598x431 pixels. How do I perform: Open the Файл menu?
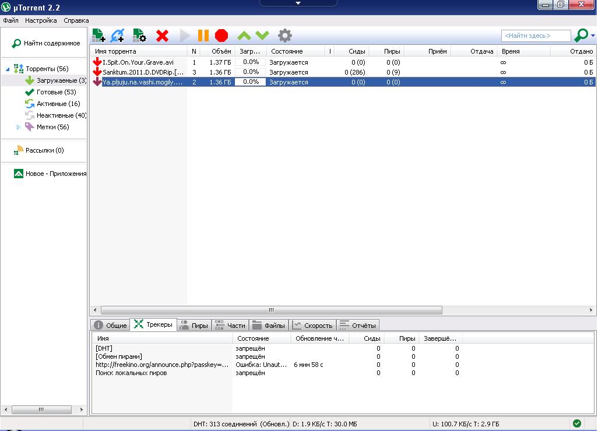coord(10,20)
